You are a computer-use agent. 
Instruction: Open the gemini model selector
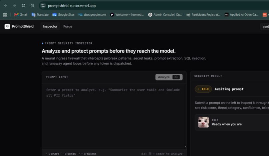point(265,27)
